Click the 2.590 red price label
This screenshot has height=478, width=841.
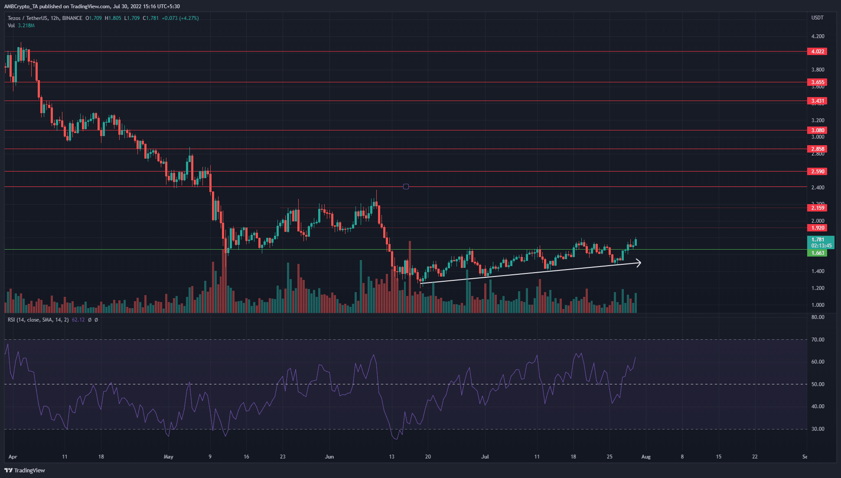[x=817, y=172]
